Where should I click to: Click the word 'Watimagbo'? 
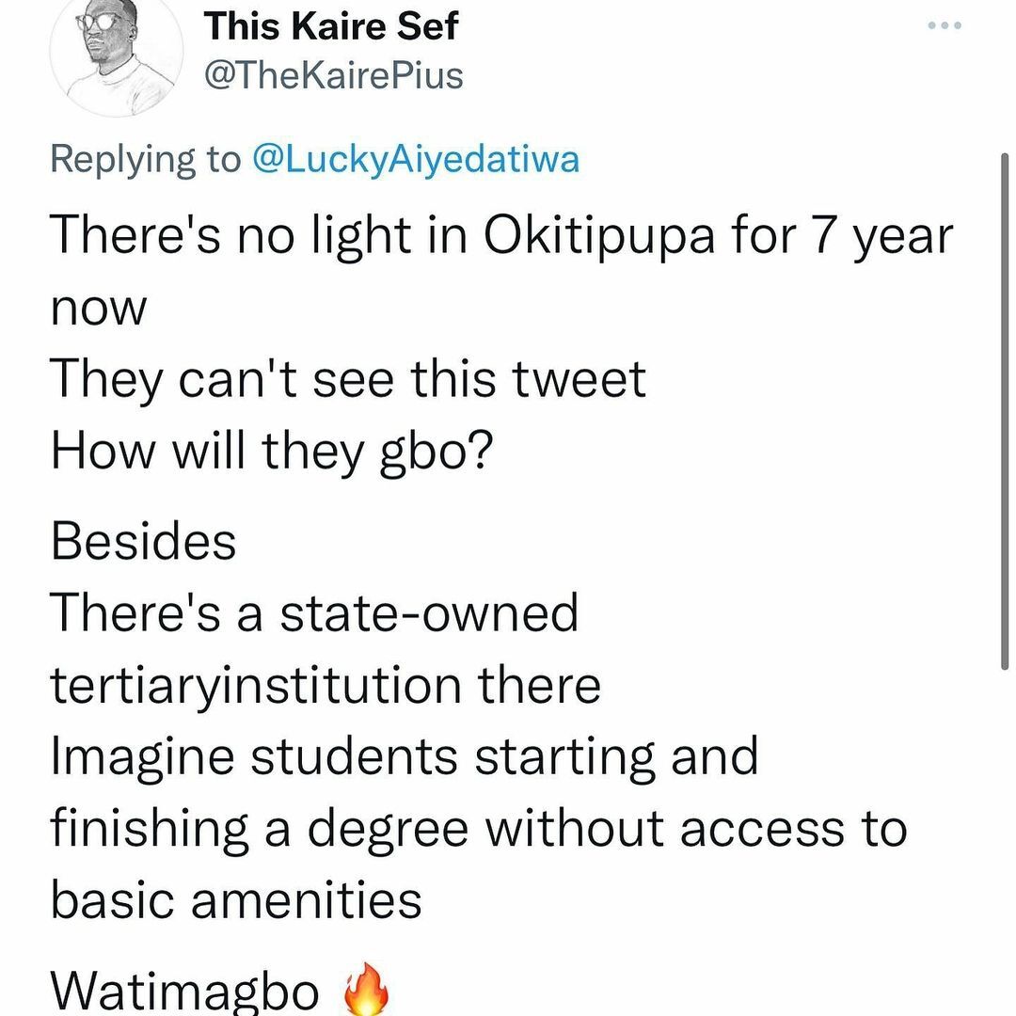click(184, 992)
